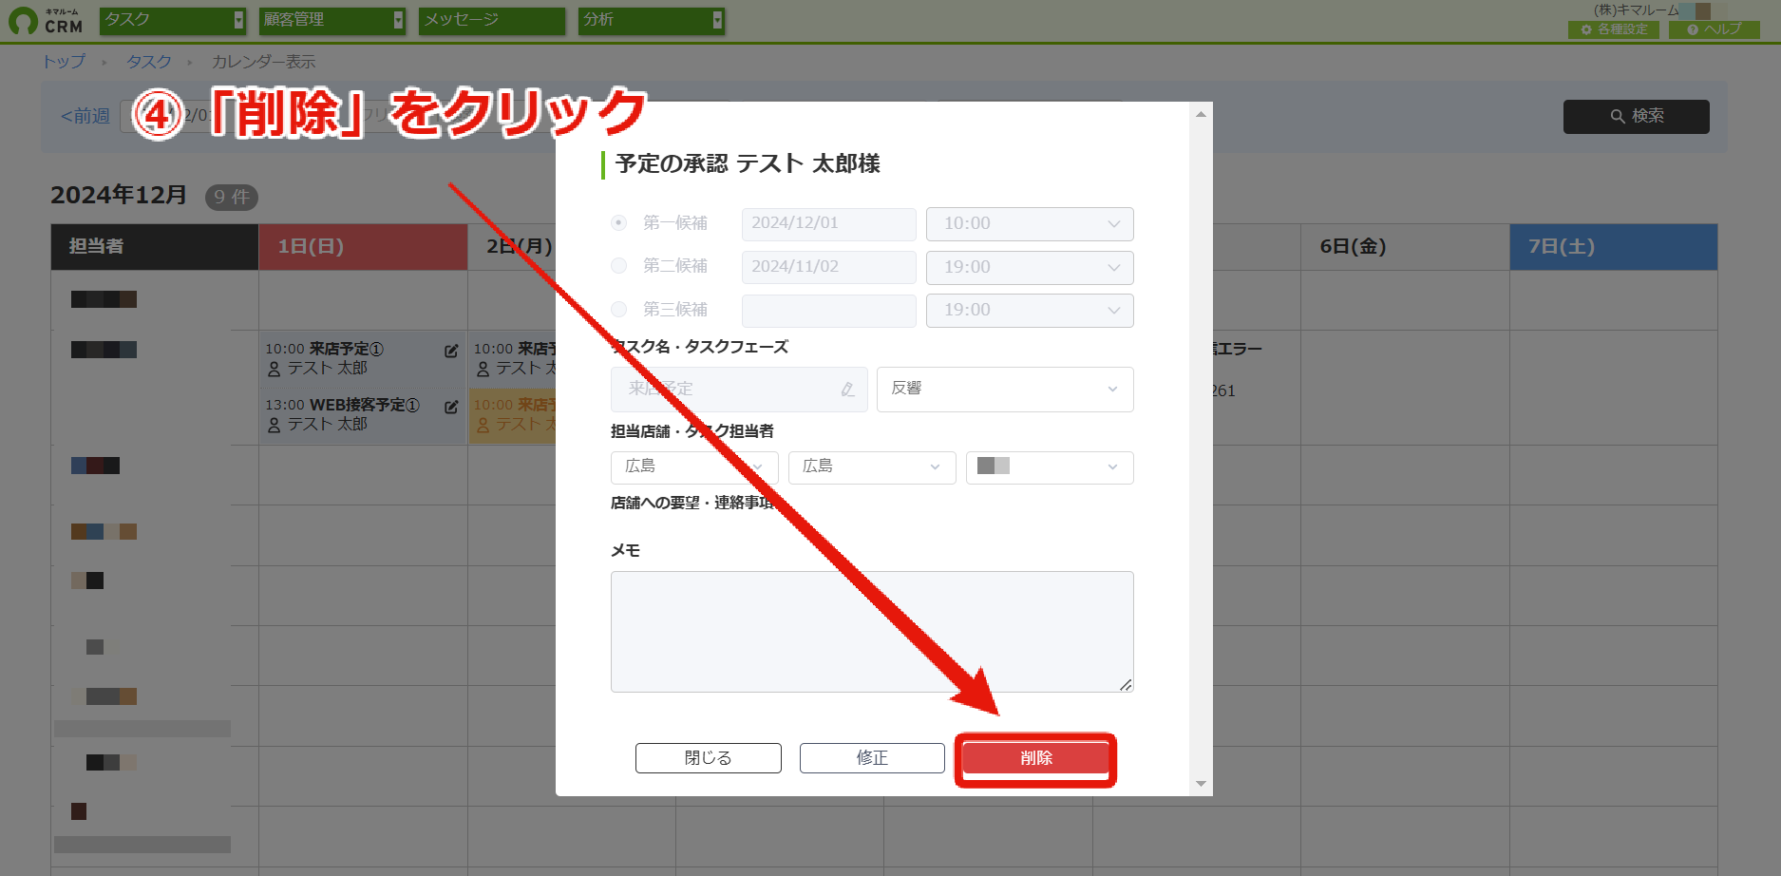Click the dialog scrollbar up arrow
This screenshot has height=876, width=1781.
coord(1201,114)
